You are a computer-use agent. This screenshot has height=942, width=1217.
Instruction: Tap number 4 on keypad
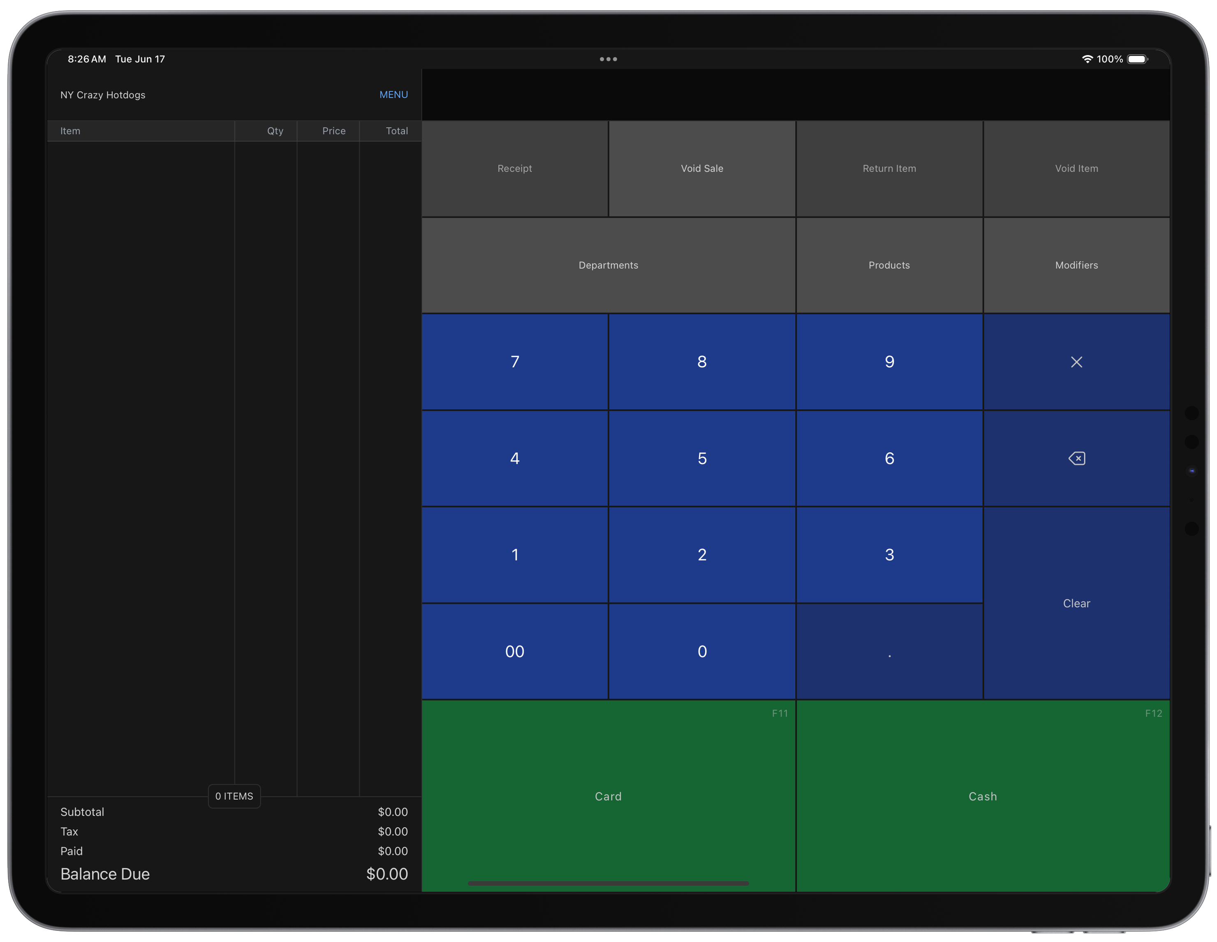[x=514, y=458]
